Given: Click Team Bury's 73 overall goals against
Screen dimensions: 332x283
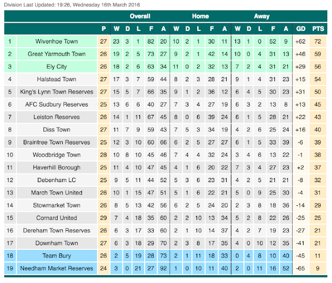Looking at the screenshot, I should click(163, 256).
